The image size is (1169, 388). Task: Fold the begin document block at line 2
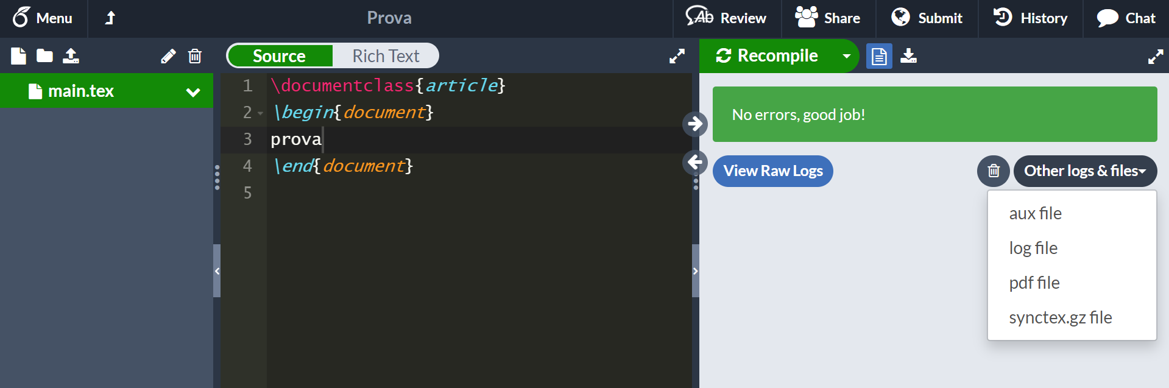coord(260,113)
